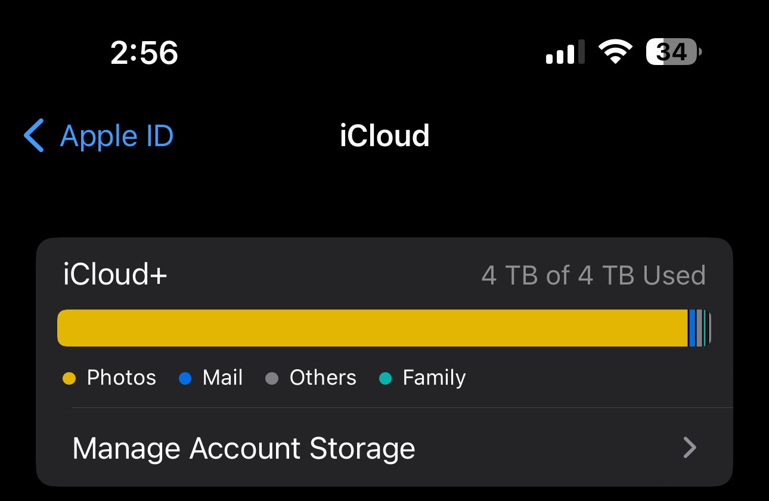Tap the back chevron arrow
Screen dimensions: 769x501
point(34,135)
